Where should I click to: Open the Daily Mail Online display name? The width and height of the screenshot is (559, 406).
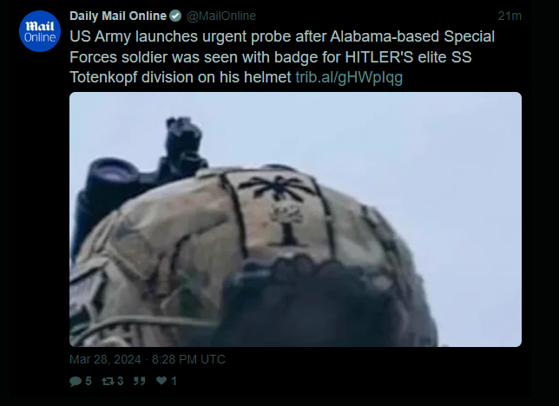(x=118, y=16)
